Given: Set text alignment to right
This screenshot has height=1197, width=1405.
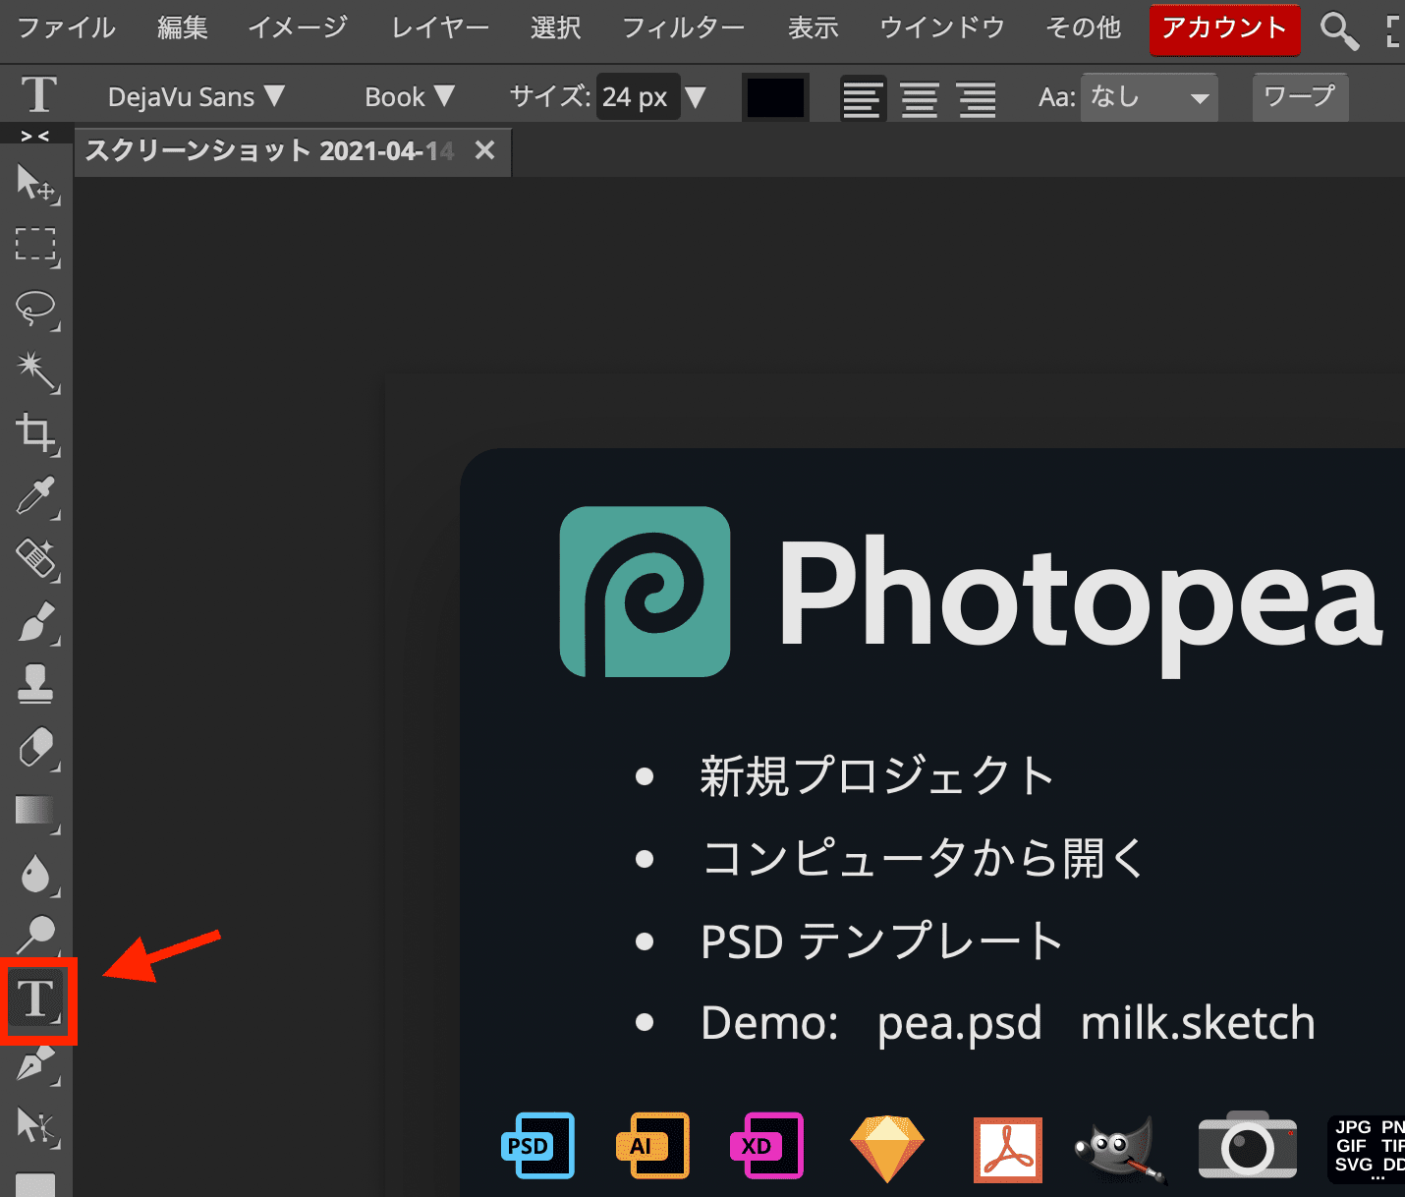Looking at the screenshot, I should click(x=977, y=98).
